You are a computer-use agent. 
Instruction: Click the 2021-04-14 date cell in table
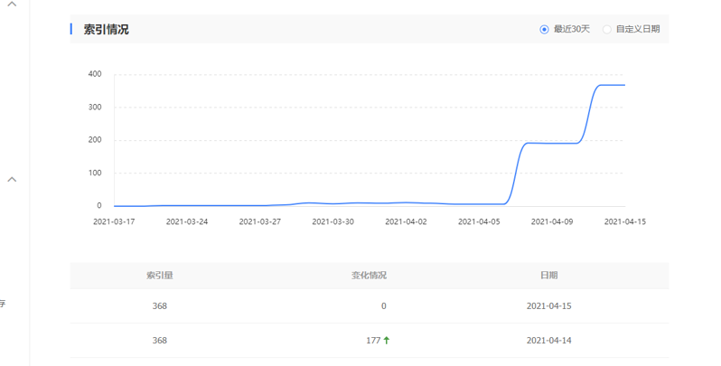548,341
